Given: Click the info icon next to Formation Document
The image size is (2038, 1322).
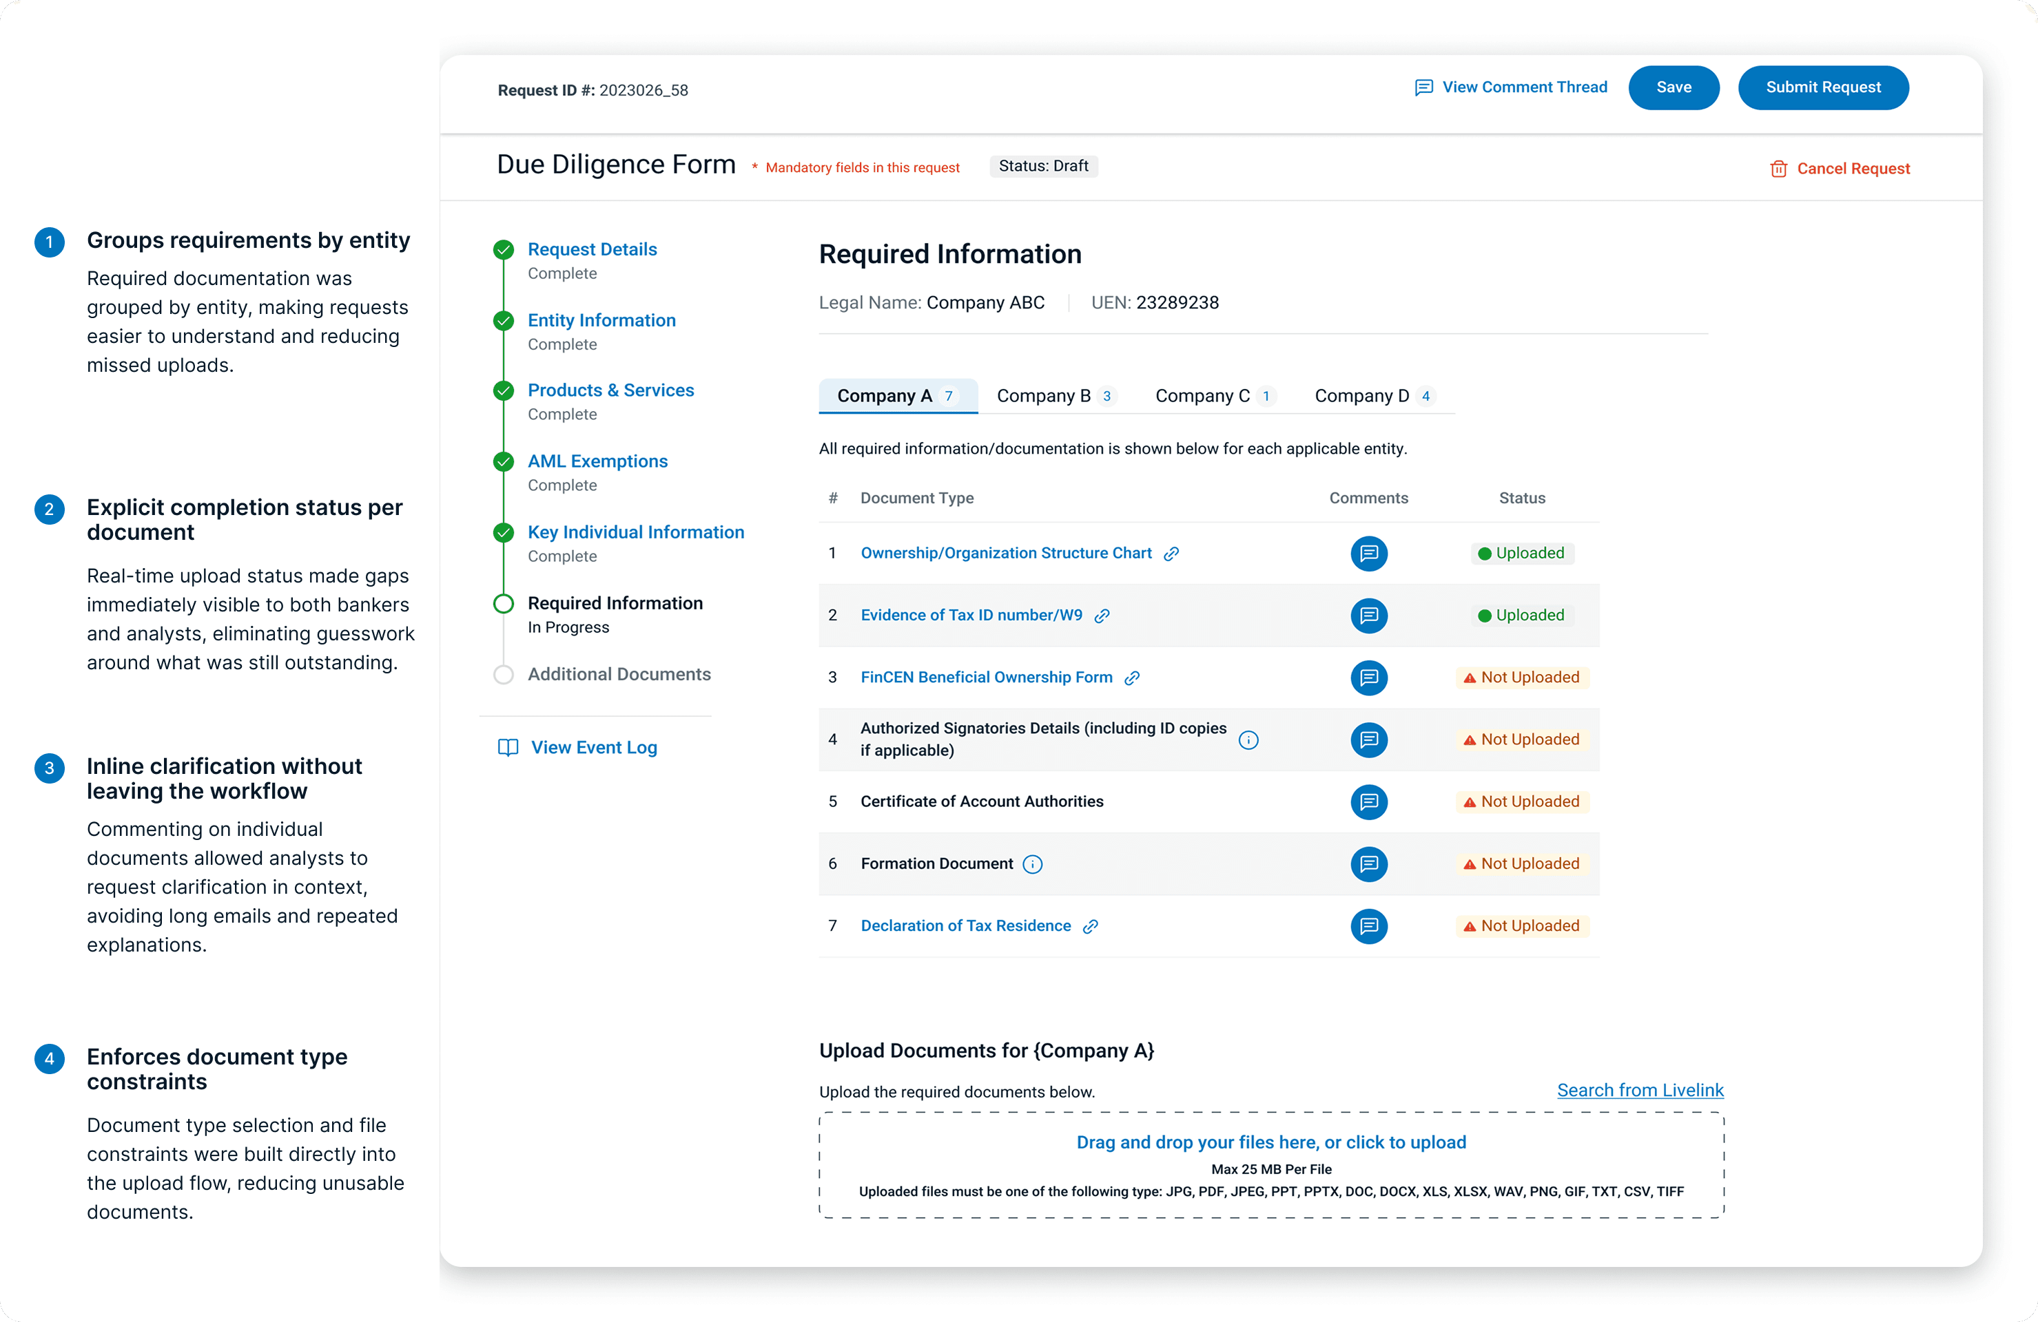Looking at the screenshot, I should pos(1033,864).
